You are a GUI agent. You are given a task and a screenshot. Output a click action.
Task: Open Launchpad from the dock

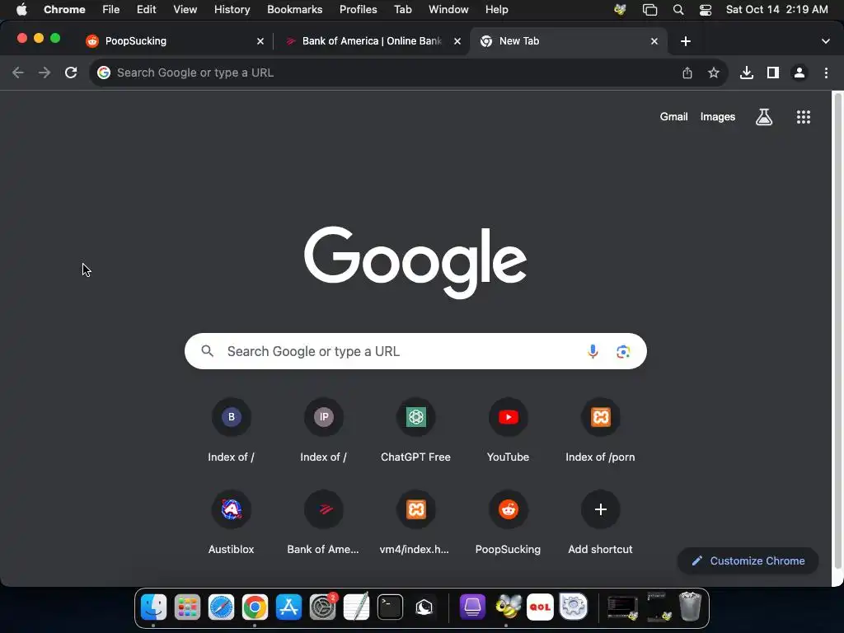187,607
